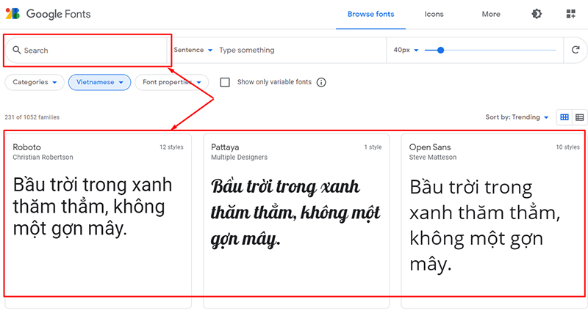
Task: Click the 1 style label on Pattaya
Action: point(373,147)
